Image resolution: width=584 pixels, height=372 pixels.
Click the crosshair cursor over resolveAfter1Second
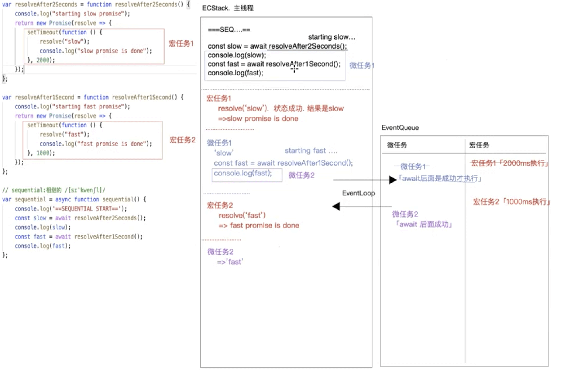294,69
